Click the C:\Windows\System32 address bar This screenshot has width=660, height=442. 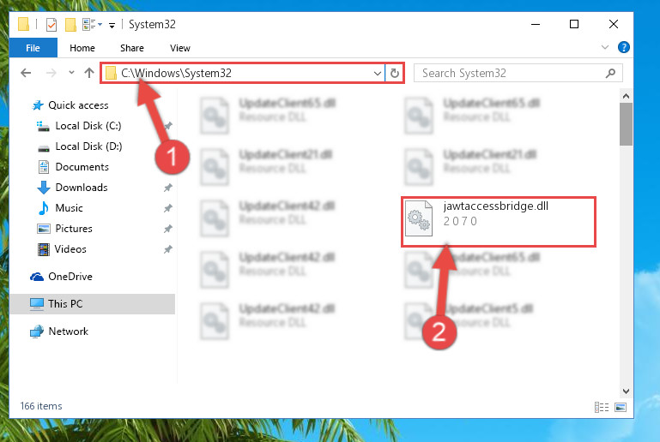(242, 73)
